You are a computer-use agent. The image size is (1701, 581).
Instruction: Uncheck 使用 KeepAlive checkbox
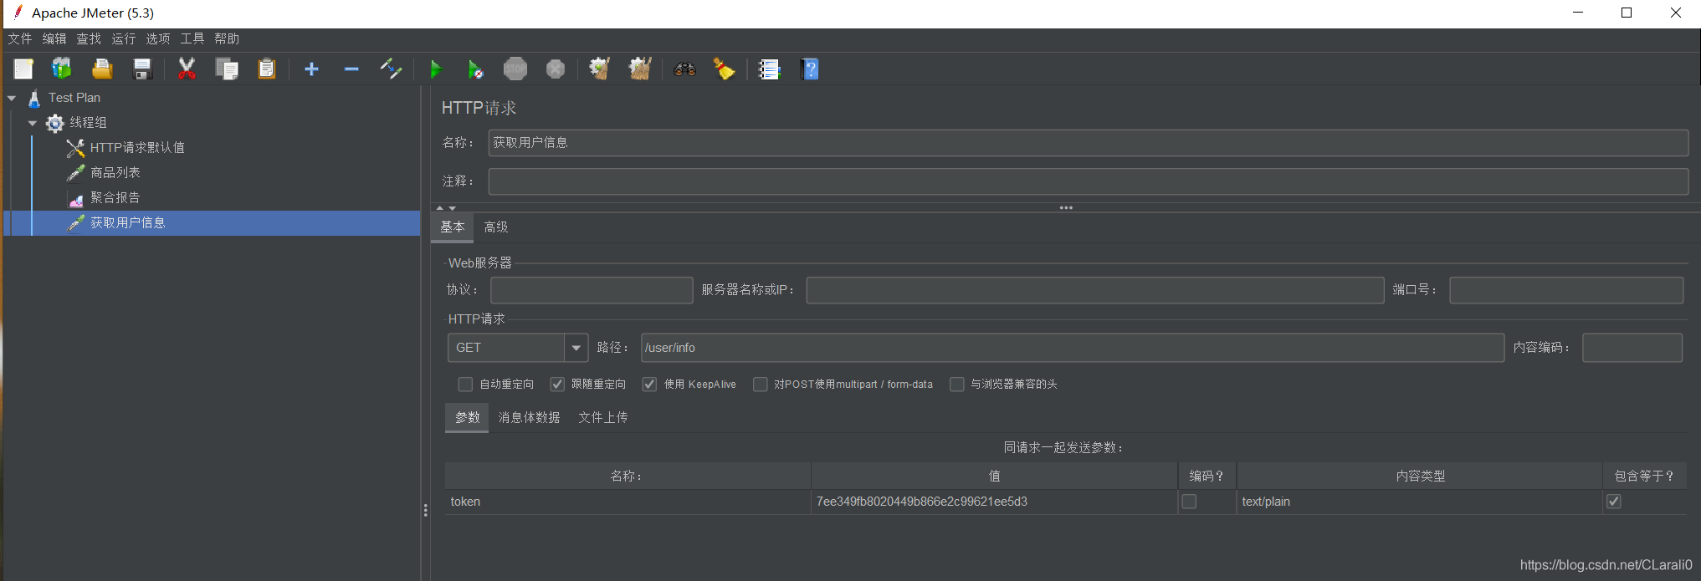tap(649, 385)
